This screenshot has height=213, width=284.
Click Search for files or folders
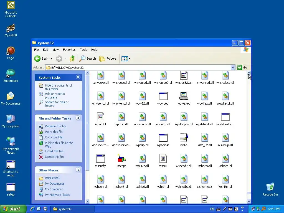(57, 104)
